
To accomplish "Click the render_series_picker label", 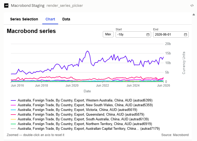I will click(65, 5).
